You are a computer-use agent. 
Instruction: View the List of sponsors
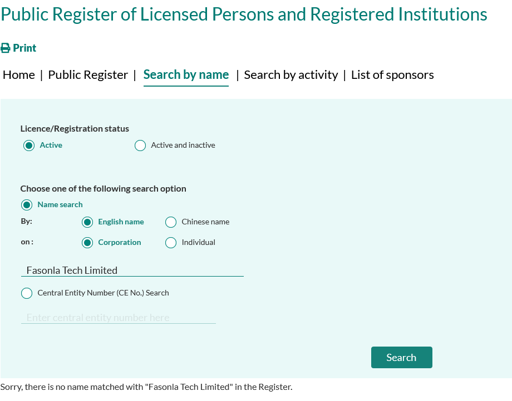[x=392, y=75]
